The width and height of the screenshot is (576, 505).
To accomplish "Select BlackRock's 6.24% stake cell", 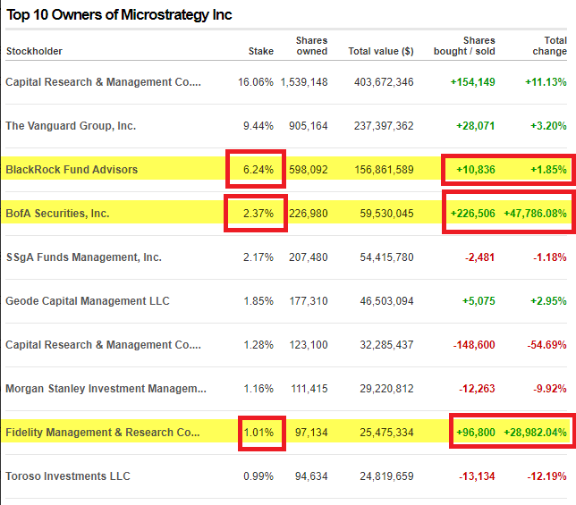I will pos(258,170).
